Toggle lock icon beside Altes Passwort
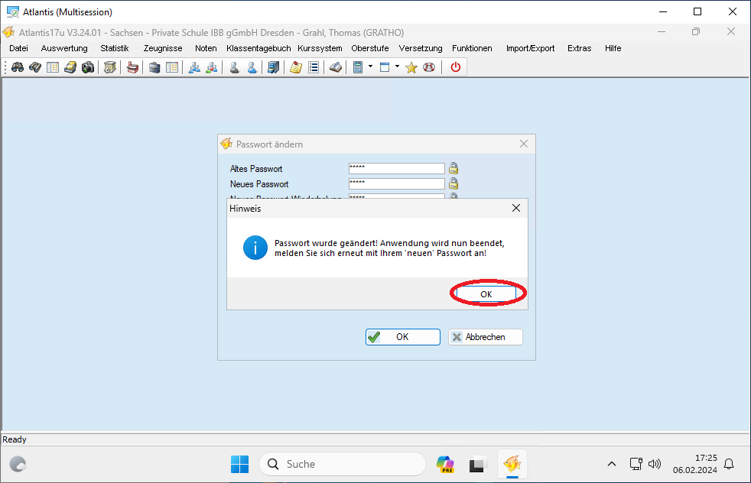 coord(454,168)
